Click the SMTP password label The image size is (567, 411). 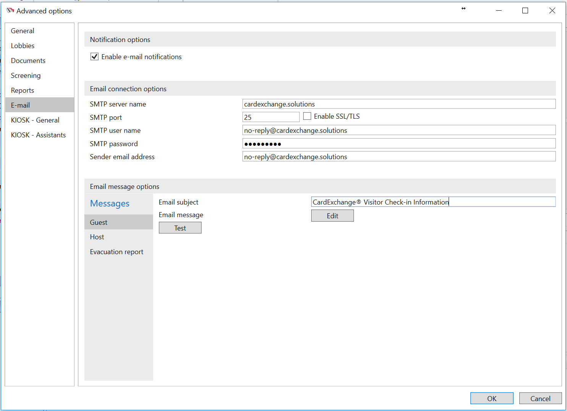pos(114,144)
